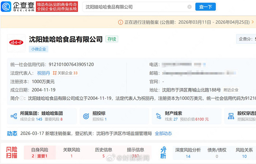
Task: Open the 股权穿透 hierarchy icon
Action: tap(231, 116)
